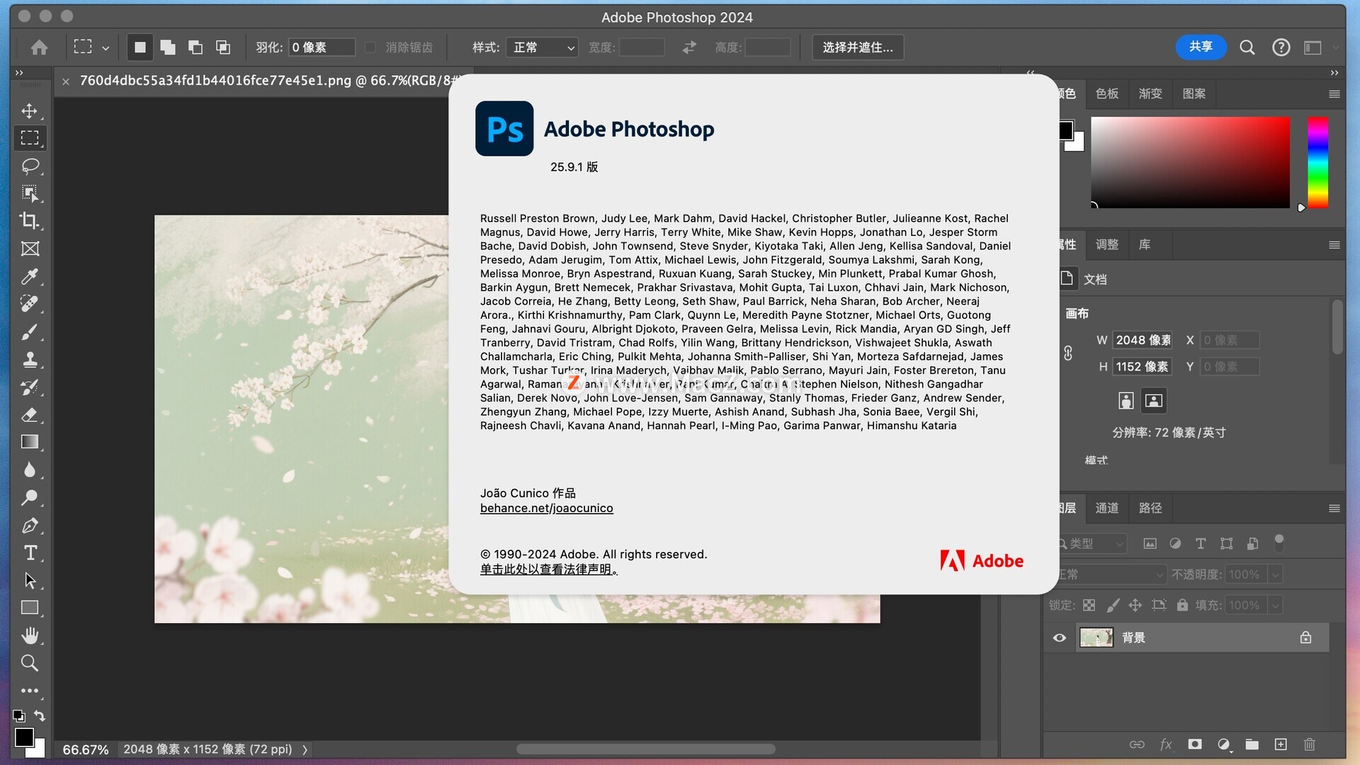Select the Crop tool
This screenshot has width=1360, height=765.
click(29, 221)
